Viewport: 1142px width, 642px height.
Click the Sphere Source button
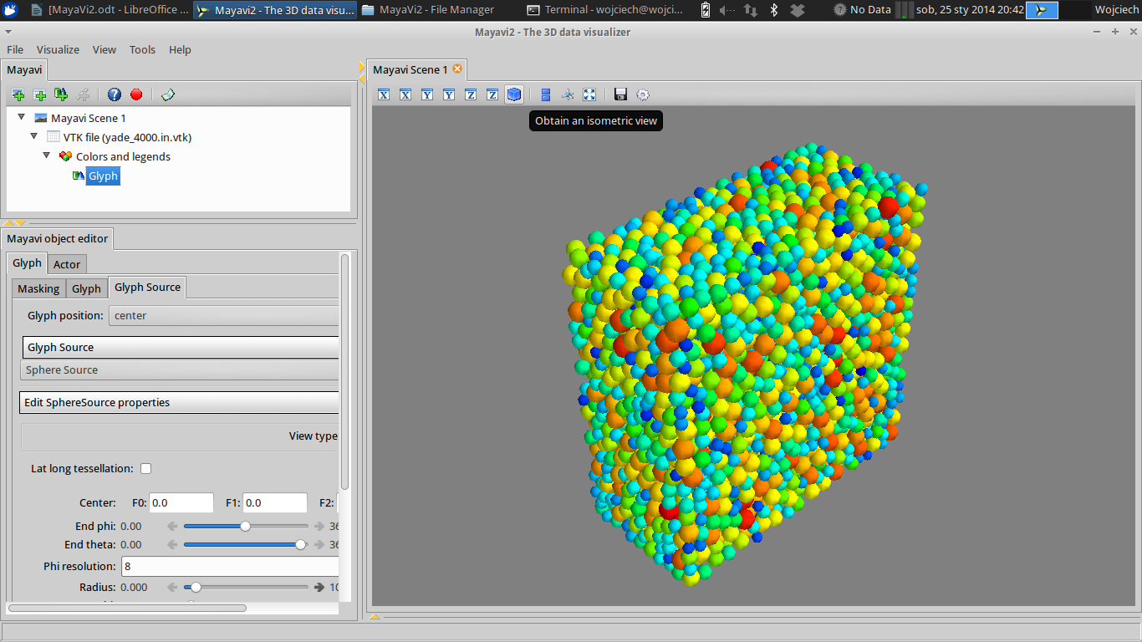(180, 370)
